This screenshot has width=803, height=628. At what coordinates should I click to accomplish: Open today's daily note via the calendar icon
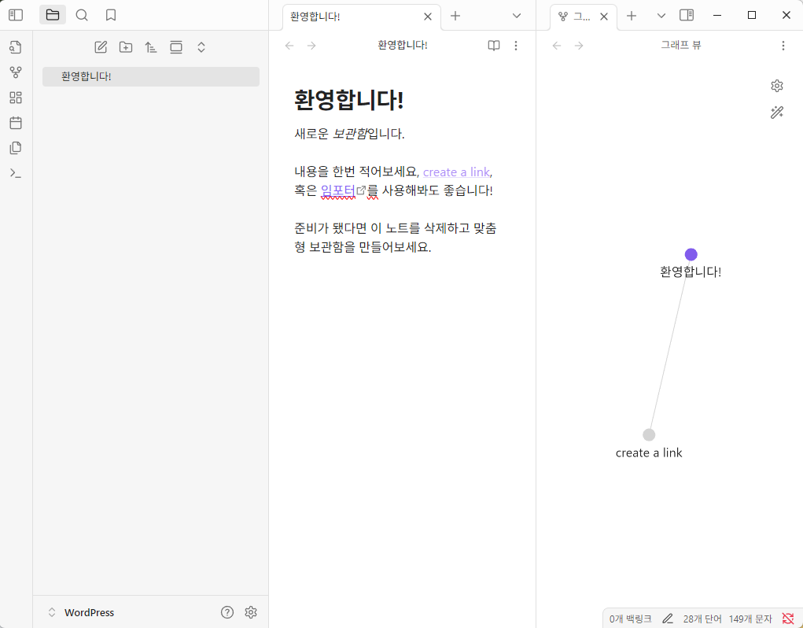click(x=15, y=122)
